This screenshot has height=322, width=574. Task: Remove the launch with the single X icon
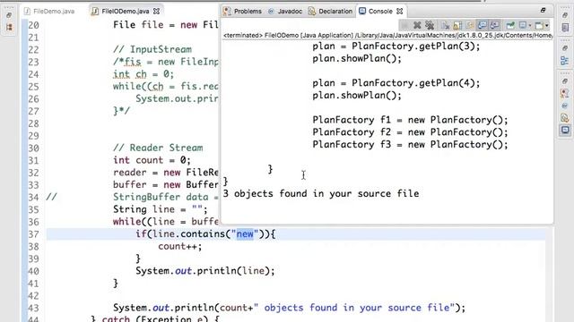[x=417, y=25]
